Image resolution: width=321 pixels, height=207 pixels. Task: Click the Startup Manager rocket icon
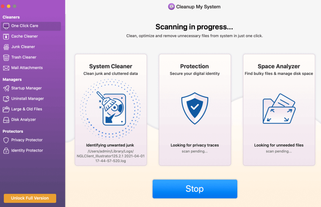6,88
